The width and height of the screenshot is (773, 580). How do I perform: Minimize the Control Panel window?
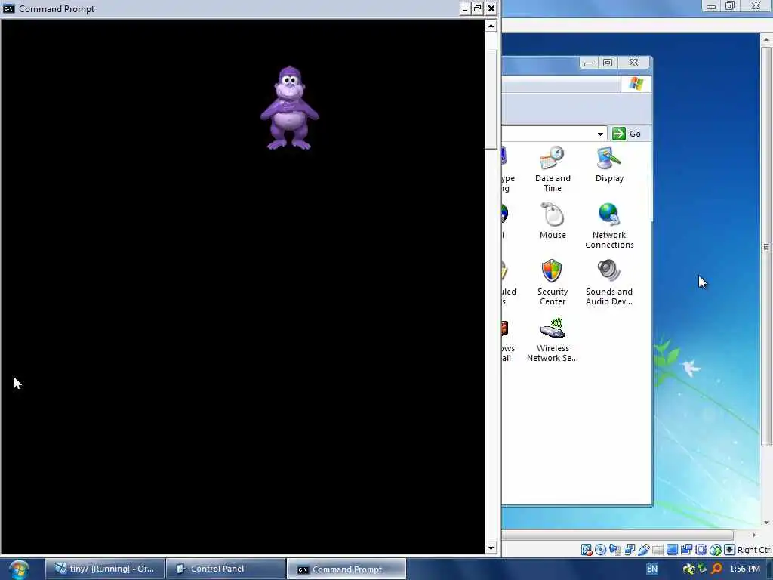[x=589, y=63]
